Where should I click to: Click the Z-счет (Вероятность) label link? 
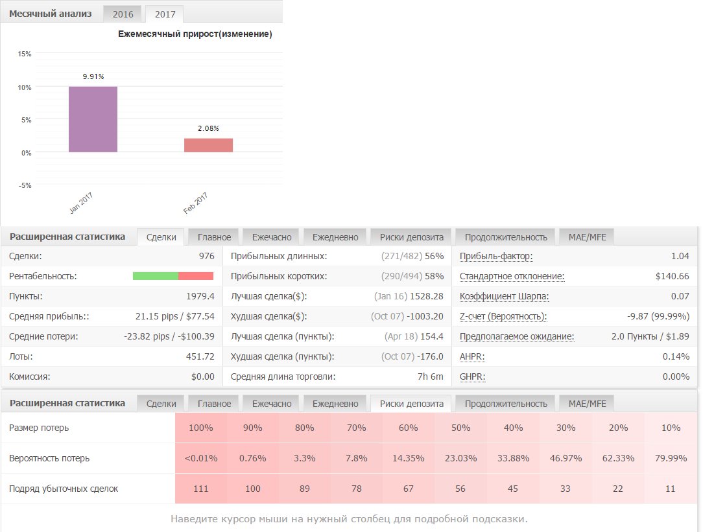click(x=503, y=317)
